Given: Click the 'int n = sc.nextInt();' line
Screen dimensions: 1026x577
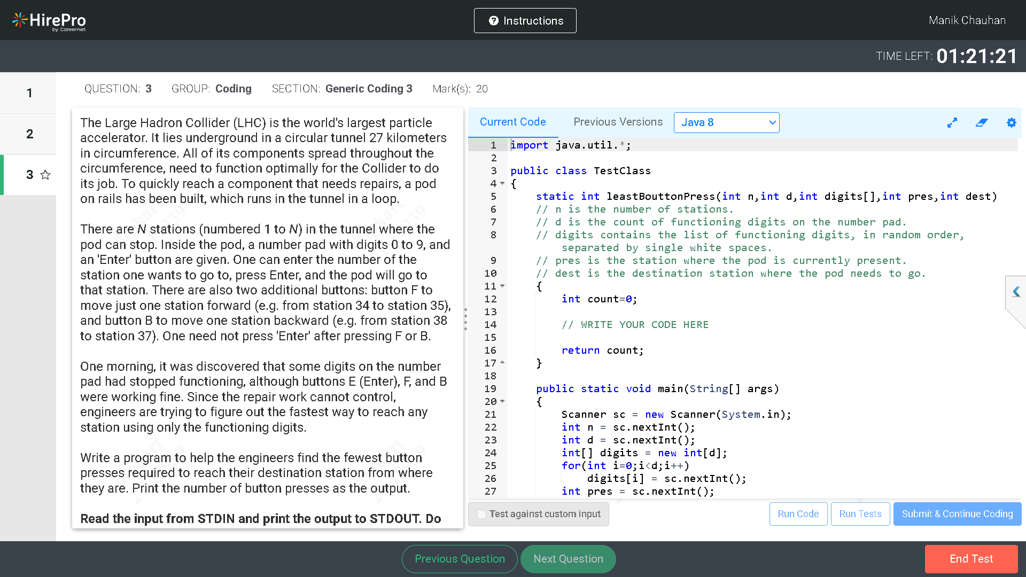Looking at the screenshot, I should [x=628, y=427].
